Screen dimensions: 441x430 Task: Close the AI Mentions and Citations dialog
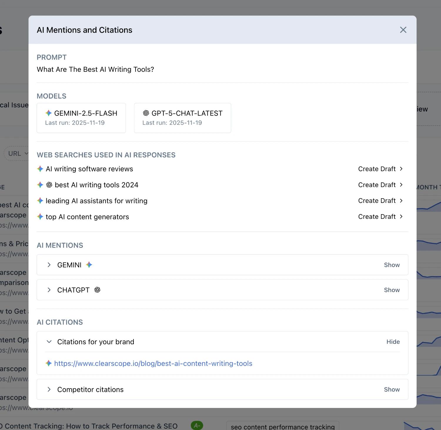pos(403,30)
